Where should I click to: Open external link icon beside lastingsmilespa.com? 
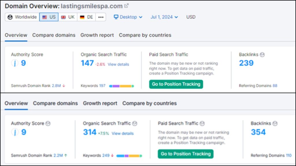point(126,6)
